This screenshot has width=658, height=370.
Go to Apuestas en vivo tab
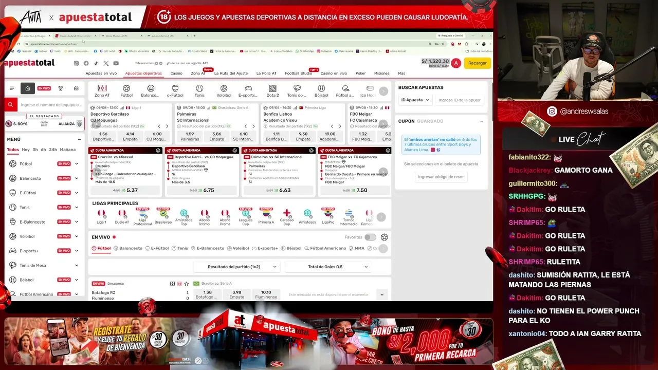[101, 73]
